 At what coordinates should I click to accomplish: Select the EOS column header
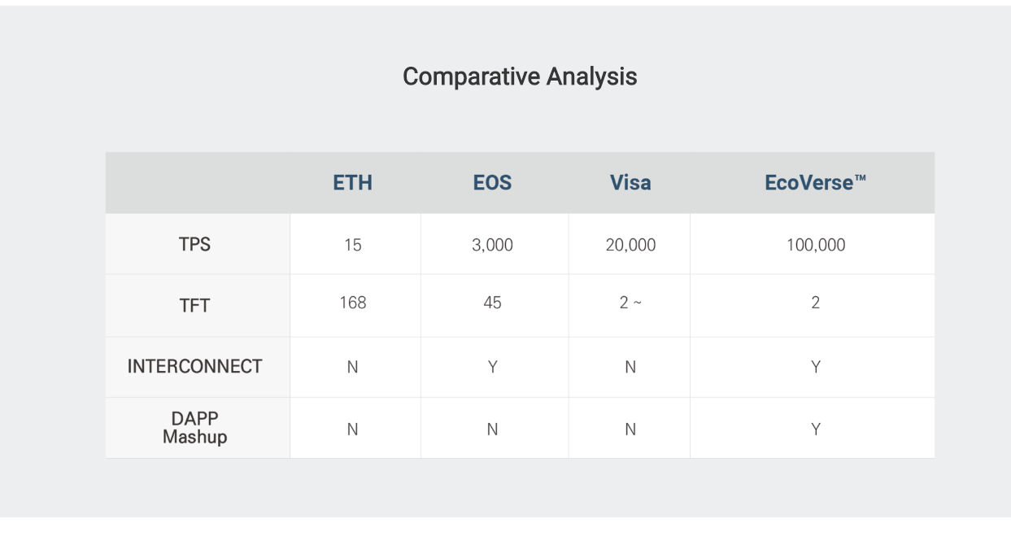(x=492, y=183)
